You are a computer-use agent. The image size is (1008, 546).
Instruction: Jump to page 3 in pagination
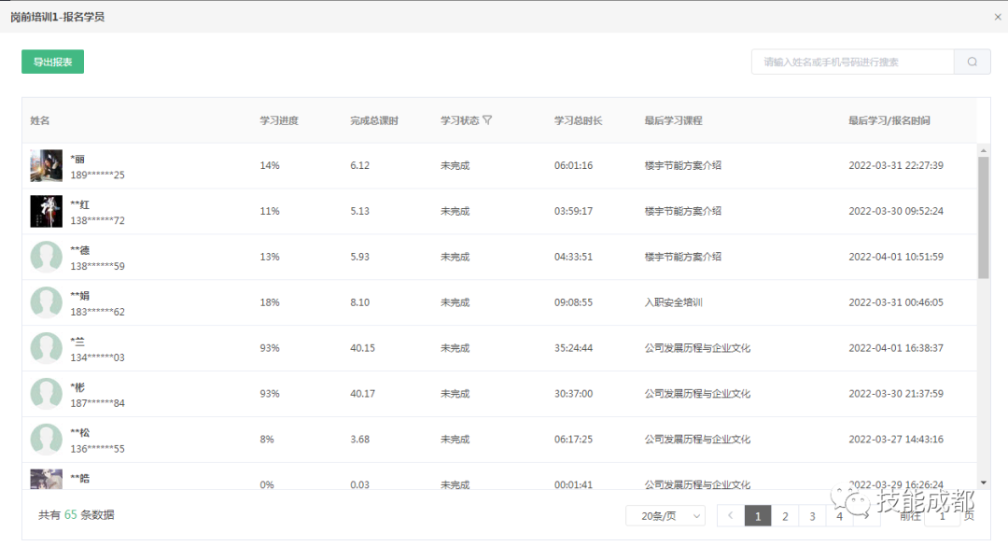click(812, 516)
